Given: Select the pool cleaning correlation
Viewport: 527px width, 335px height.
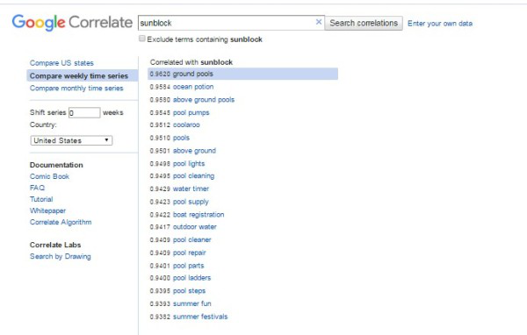Looking at the screenshot, I should 193,176.
